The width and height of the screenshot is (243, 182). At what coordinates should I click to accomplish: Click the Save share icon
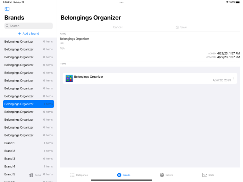coord(177,27)
